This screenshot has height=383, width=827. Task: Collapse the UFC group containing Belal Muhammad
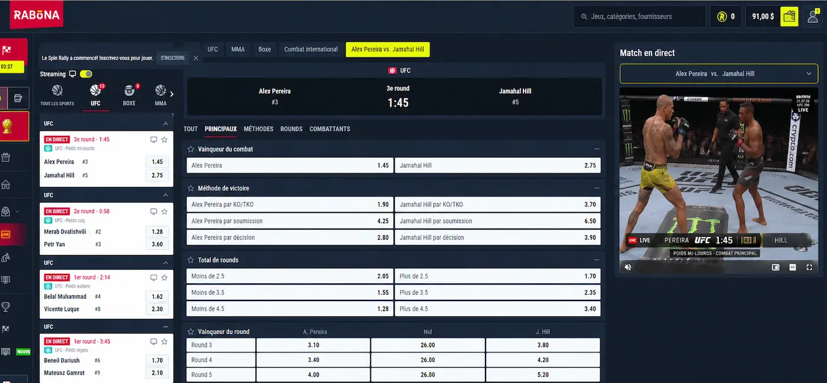pyautogui.click(x=165, y=263)
